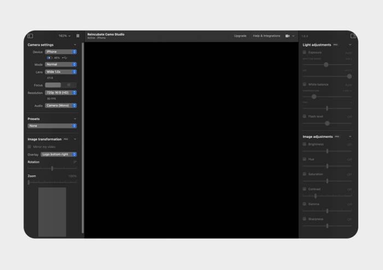Toggle the right sidebar panel icon
This screenshot has height=270, width=383.
tap(353, 36)
